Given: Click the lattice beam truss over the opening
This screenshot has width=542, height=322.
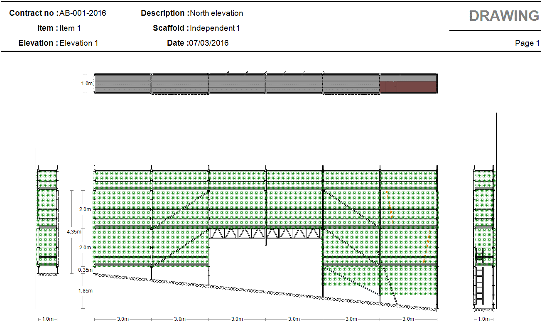Looking at the screenshot, I should (x=265, y=234).
